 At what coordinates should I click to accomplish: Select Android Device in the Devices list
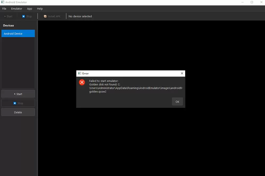[x=18, y=34]
